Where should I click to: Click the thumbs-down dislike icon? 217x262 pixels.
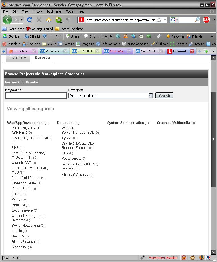click(45, 36)
